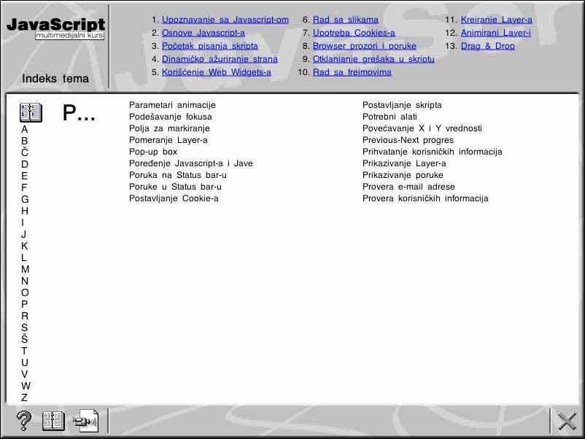Screen dimensions: 585x439
Task: Open the Osnove Javascript-a lesson
Action: (x=204, y=33)
